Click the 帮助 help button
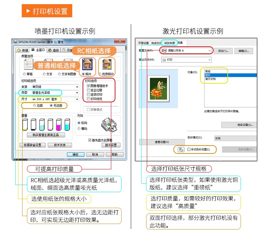Screen dimensions: 273x233 [x=115, y=155]
